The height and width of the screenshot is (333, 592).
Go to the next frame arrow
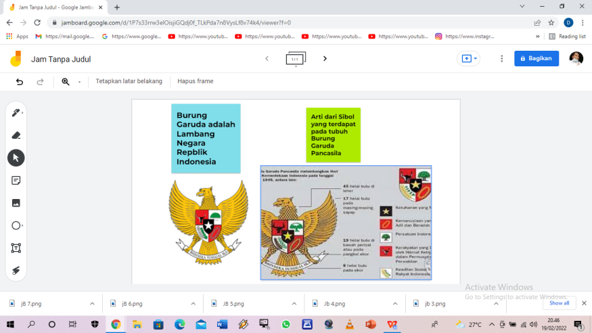(325, 59)
